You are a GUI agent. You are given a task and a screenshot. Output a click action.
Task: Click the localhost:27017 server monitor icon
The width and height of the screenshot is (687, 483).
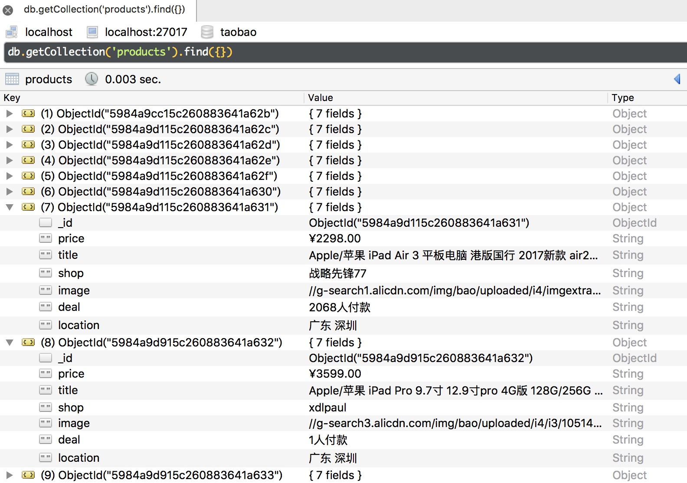[92, 32]
